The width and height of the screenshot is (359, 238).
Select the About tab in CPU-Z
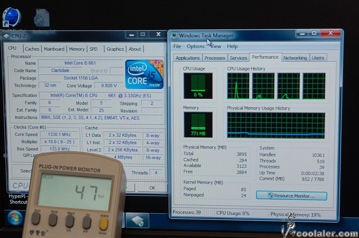click(134, 49)
